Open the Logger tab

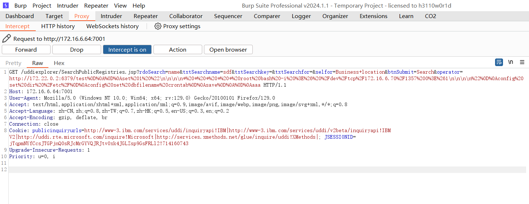coord(301,16)
